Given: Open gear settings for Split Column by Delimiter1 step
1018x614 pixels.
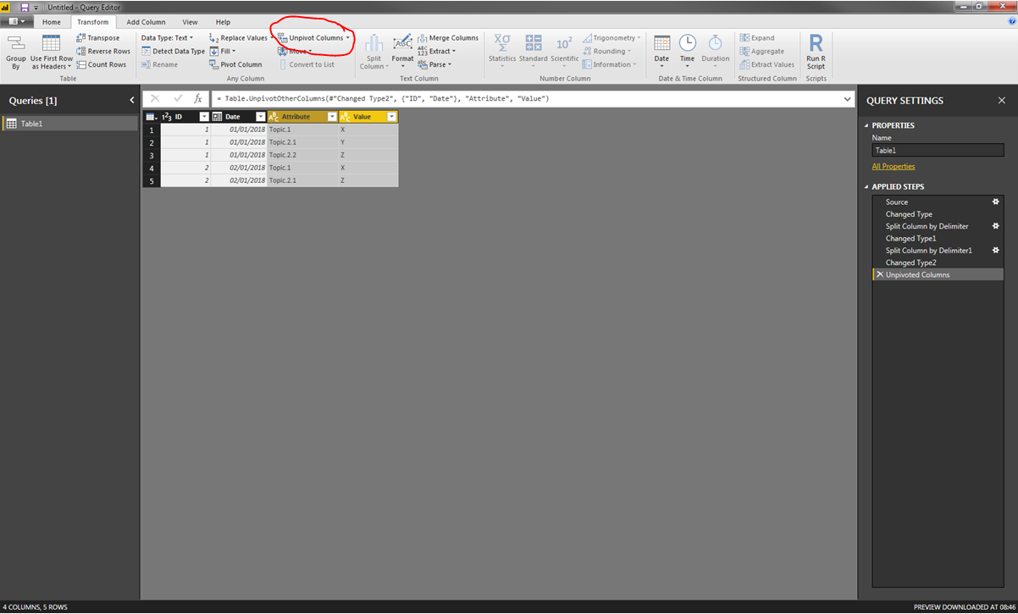Looking at the screenshot, I should pyautogui.click(x=996, y=250).
